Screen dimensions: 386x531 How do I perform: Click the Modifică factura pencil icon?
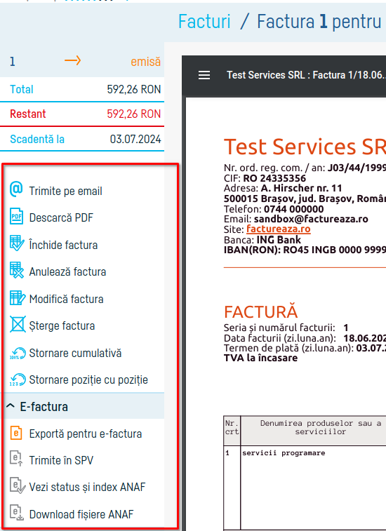pyautogui.click(x=18, y=298)
